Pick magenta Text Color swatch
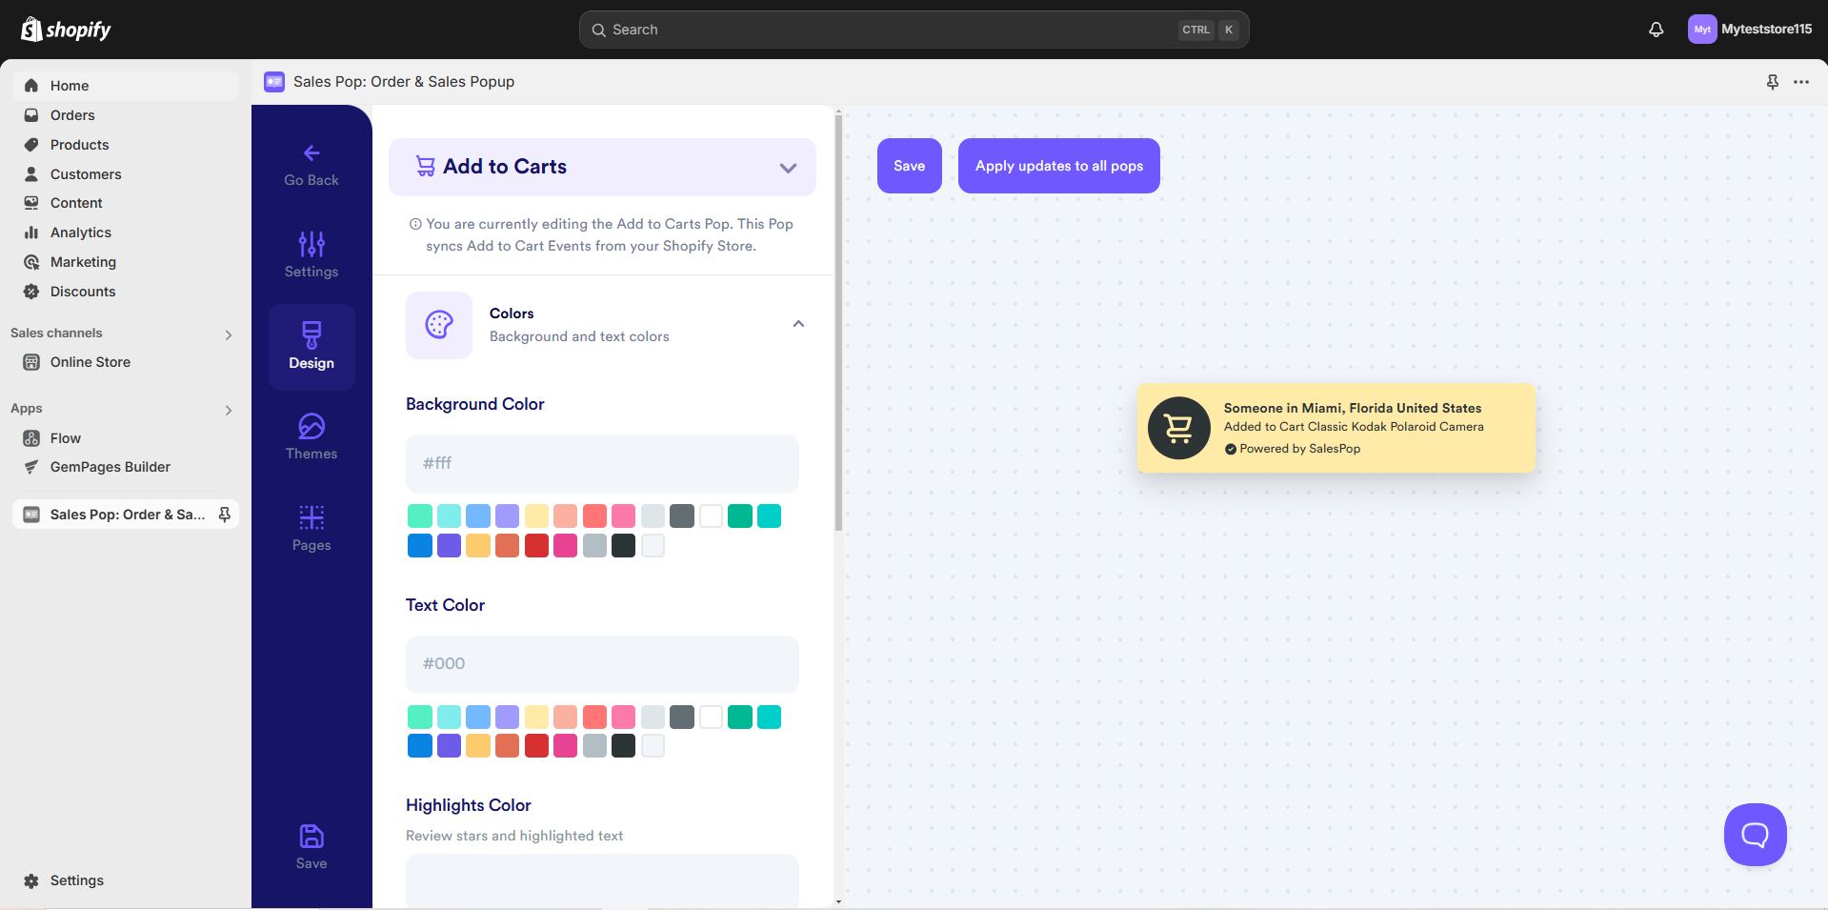 tap(566, 746)
